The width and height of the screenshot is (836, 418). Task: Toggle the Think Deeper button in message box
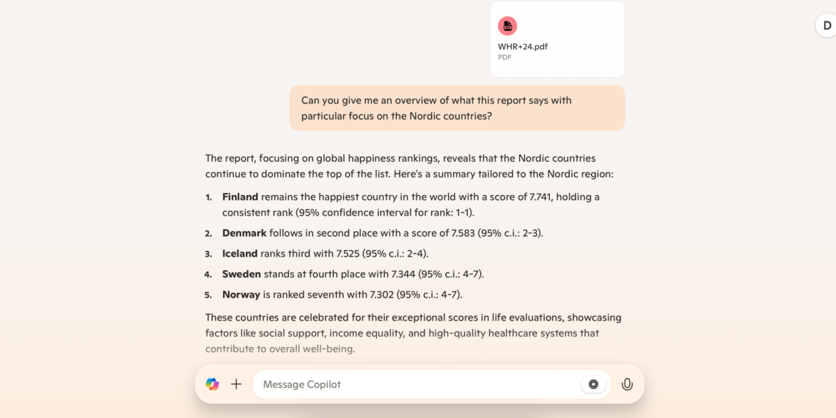593,384
